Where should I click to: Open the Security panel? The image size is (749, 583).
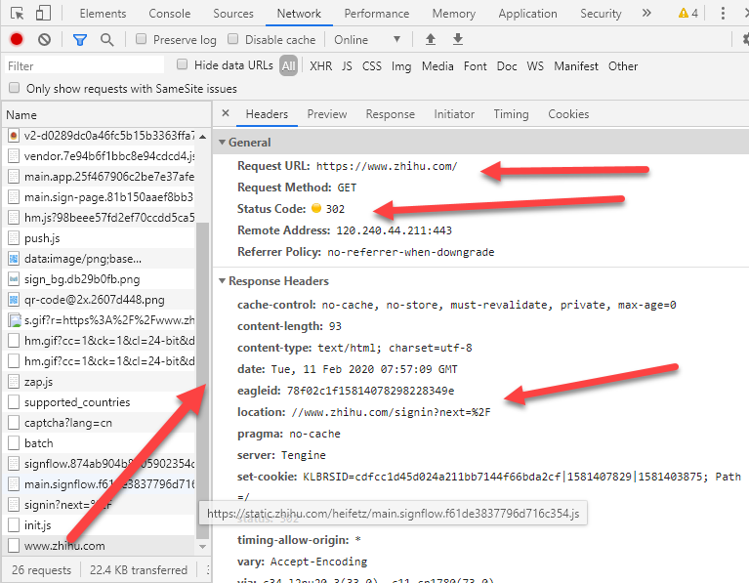tap(601, 14)
